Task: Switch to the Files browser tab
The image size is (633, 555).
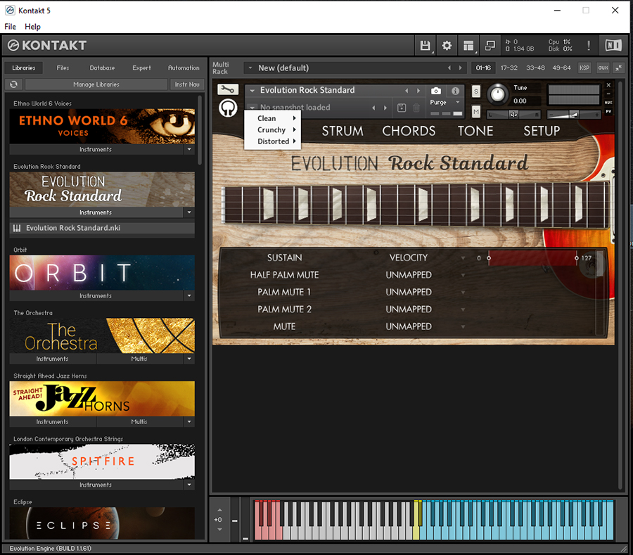Action: click(x=63, y=68)
